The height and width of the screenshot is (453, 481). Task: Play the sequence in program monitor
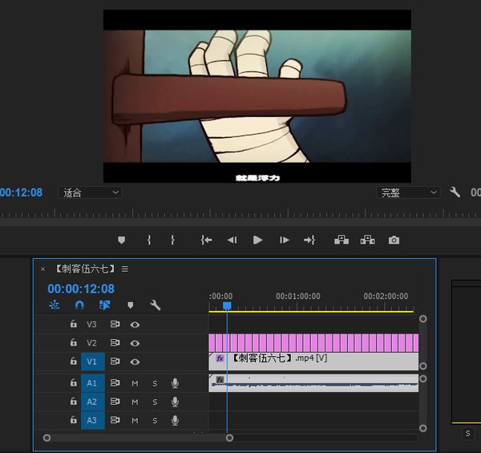[x=257, y=240]
